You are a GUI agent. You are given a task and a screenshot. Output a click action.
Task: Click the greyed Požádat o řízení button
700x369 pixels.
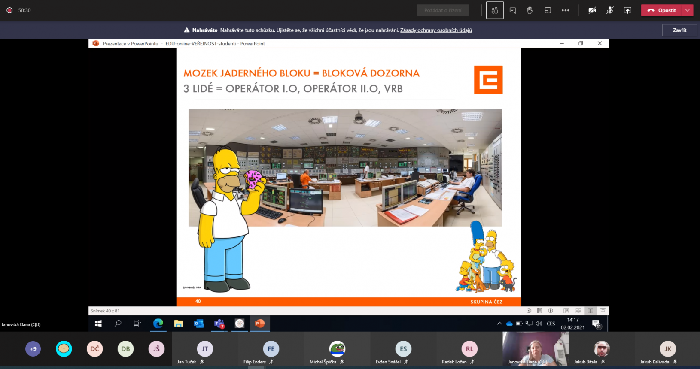click(443, 10)
